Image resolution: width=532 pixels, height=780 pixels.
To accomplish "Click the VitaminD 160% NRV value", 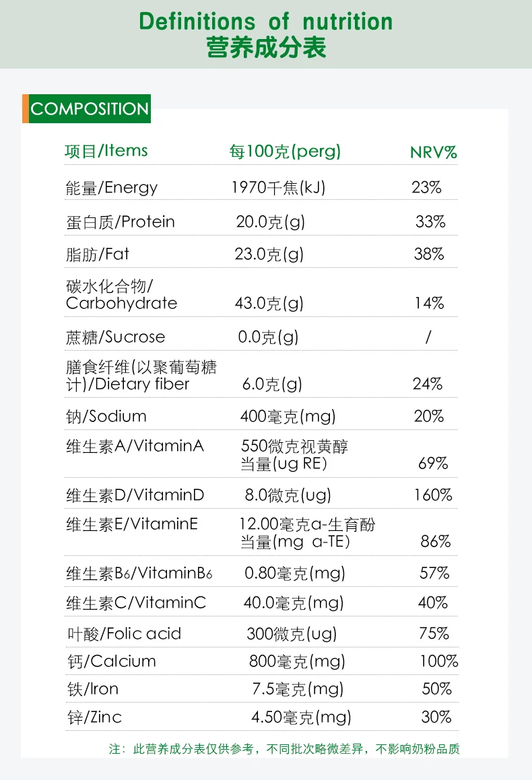I will (x=433, y=495).
